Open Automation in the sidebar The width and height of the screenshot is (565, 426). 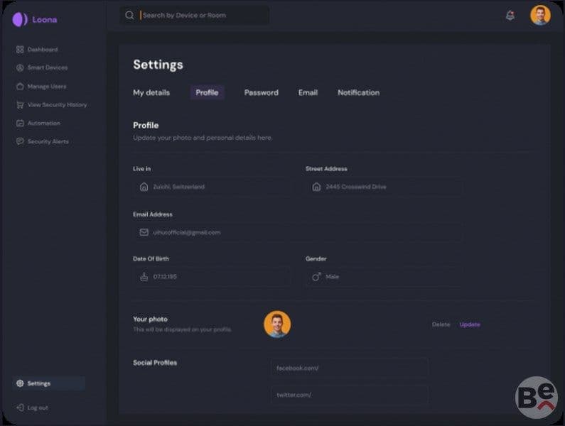pyautogui.click(x=38, y=123)
